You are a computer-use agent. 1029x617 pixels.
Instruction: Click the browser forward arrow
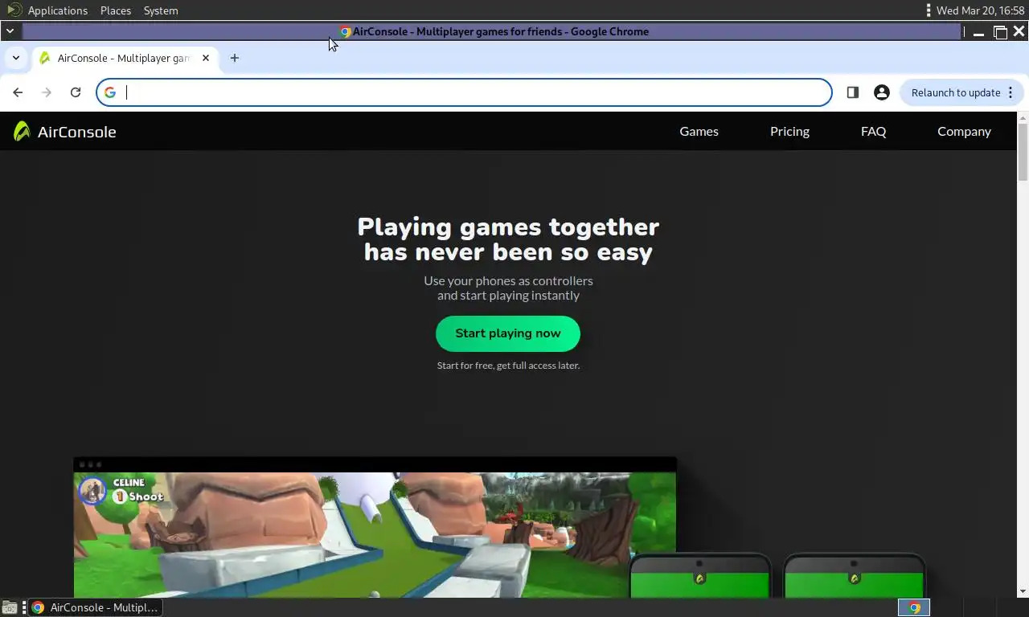click(47, 92)
